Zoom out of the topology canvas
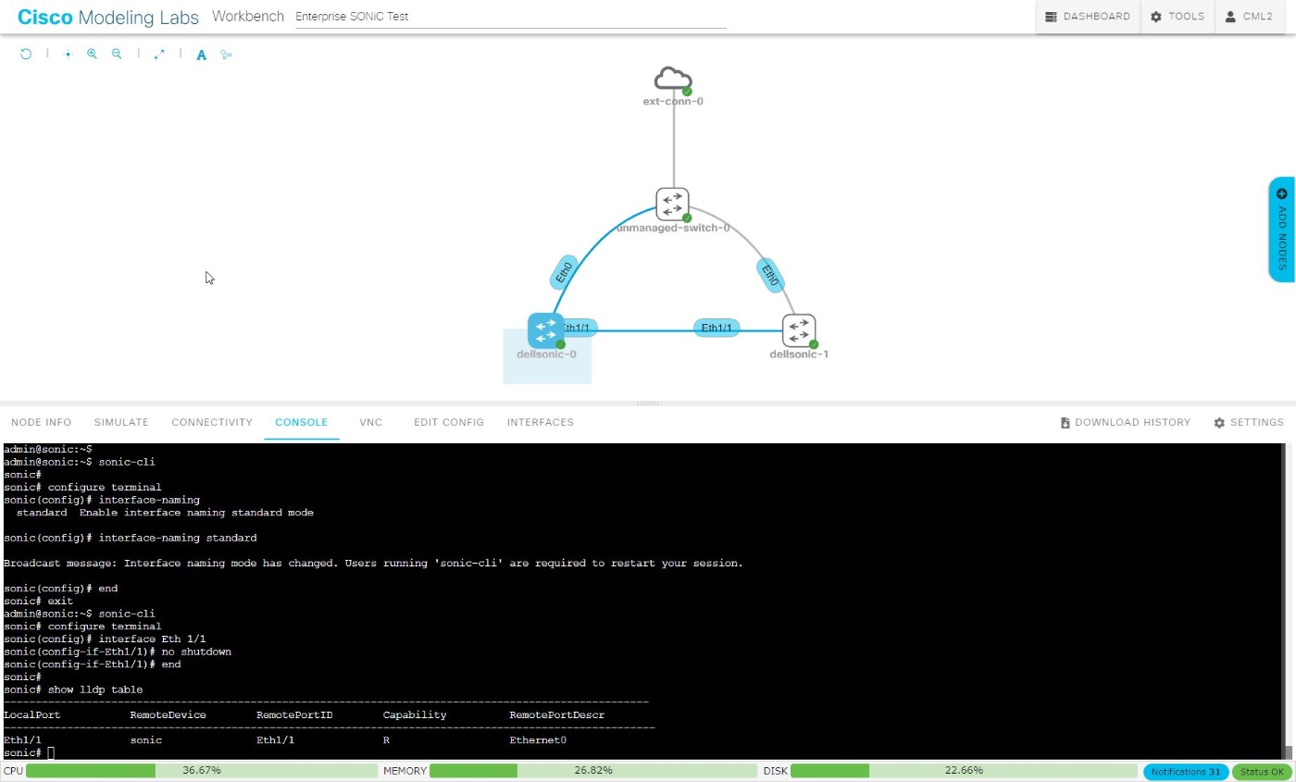The width and height of the screenshot is (1296, 782). [x=117, y=55]
